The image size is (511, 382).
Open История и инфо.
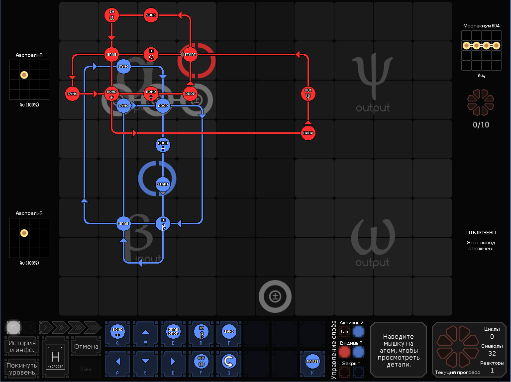[x=22, y=347]
